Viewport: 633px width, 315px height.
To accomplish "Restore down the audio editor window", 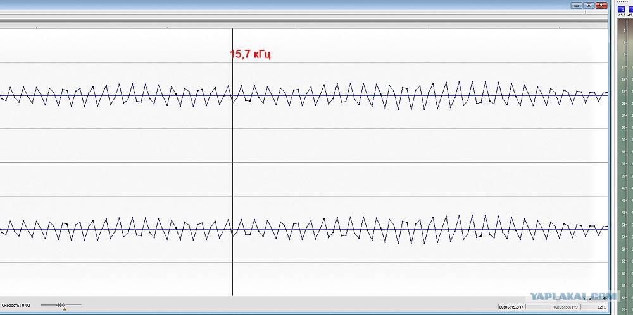I will coord(589,5).
